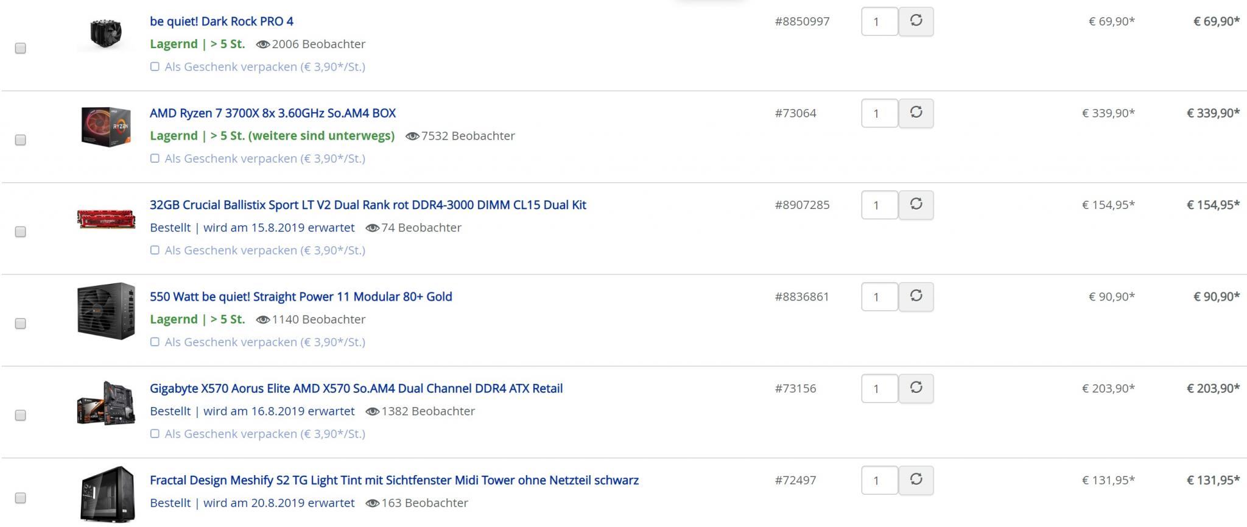This screenshot has width=1247, height=527.
Task: Edit quantity field for be quiet! Dark Rock PRO 4
Action: 879,21
